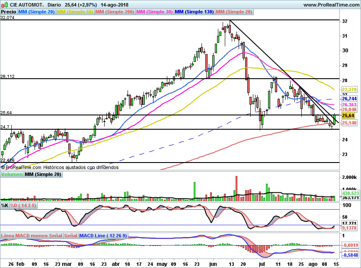Image resolution: width=361 pixels, height=268 pixels.
Task: Click the 25,64 level label on left
Action: pyautogui.click(x=6, y=112)
